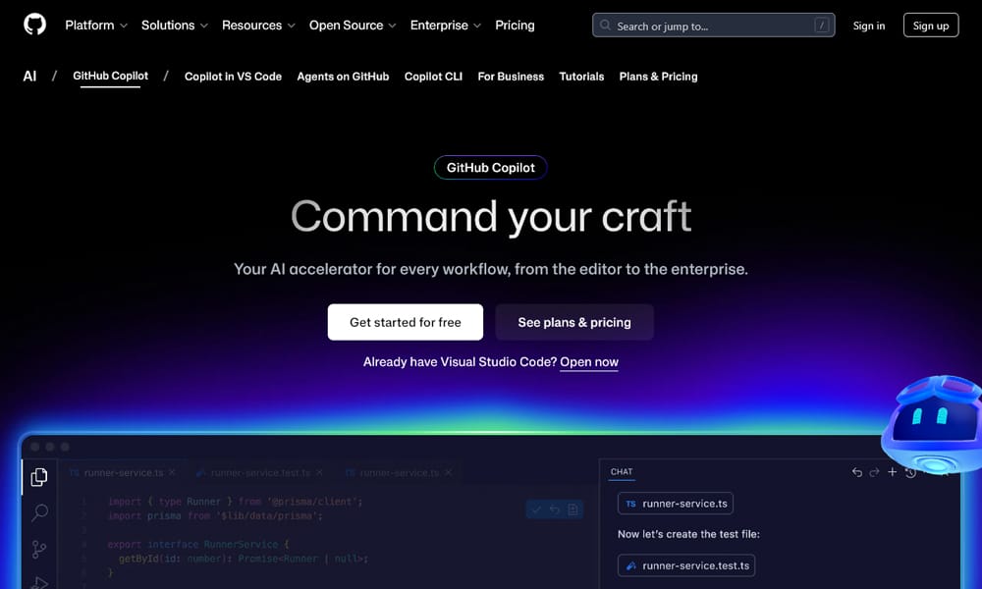Open chat history with the clock icon
The width and height of the screenshot is (982, 589).
point(910,472)
